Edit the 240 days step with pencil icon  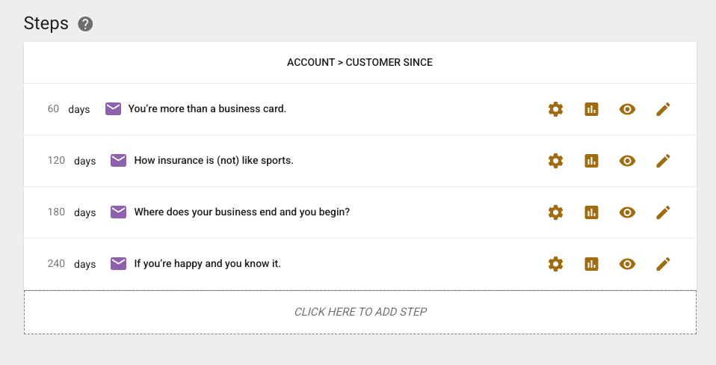pyautogui.click(x=663, y=264)
